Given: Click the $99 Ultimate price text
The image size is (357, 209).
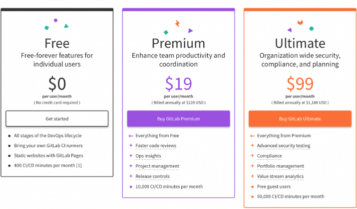Looking at the screenshot, I should pos(300,84).
